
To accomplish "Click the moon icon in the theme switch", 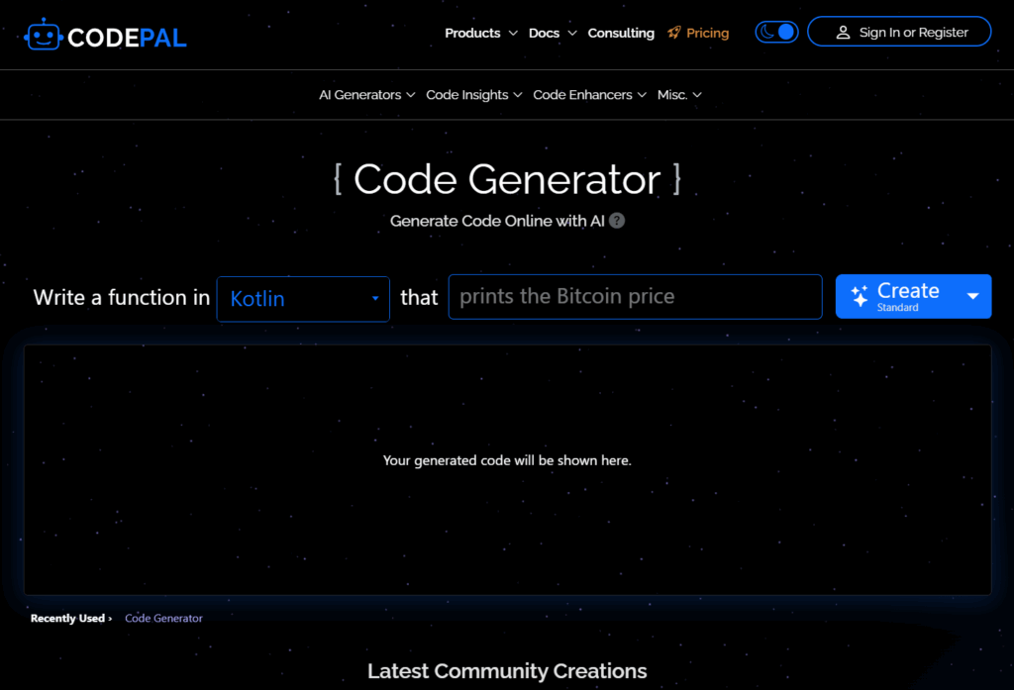I will (764, 31).
